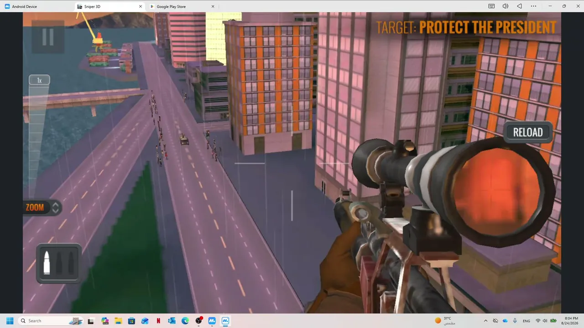Tap the bullet ammo indicator
The height and width of the screenshot is (328, 584).
tap(58, 263)
